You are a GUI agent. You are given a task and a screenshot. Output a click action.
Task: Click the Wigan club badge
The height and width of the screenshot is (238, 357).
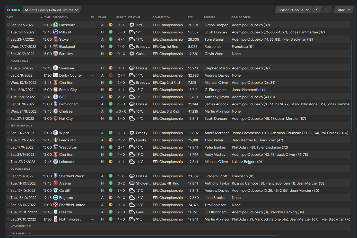[55, 133]
